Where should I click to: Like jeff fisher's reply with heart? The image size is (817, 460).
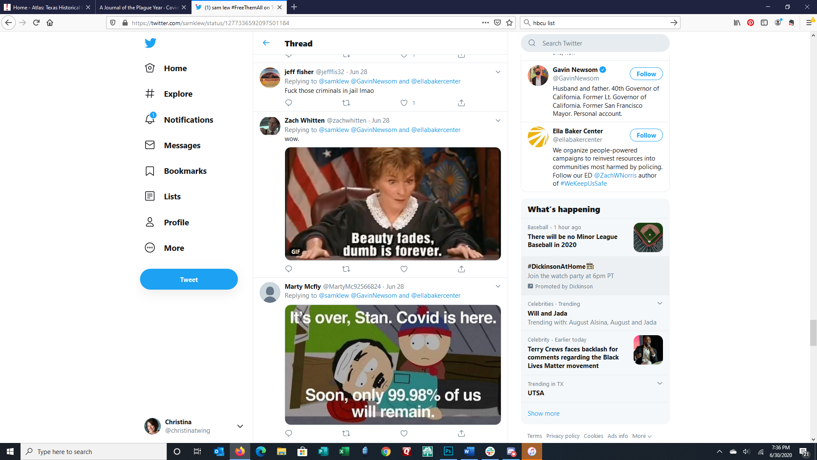click(x=404, y=103)
